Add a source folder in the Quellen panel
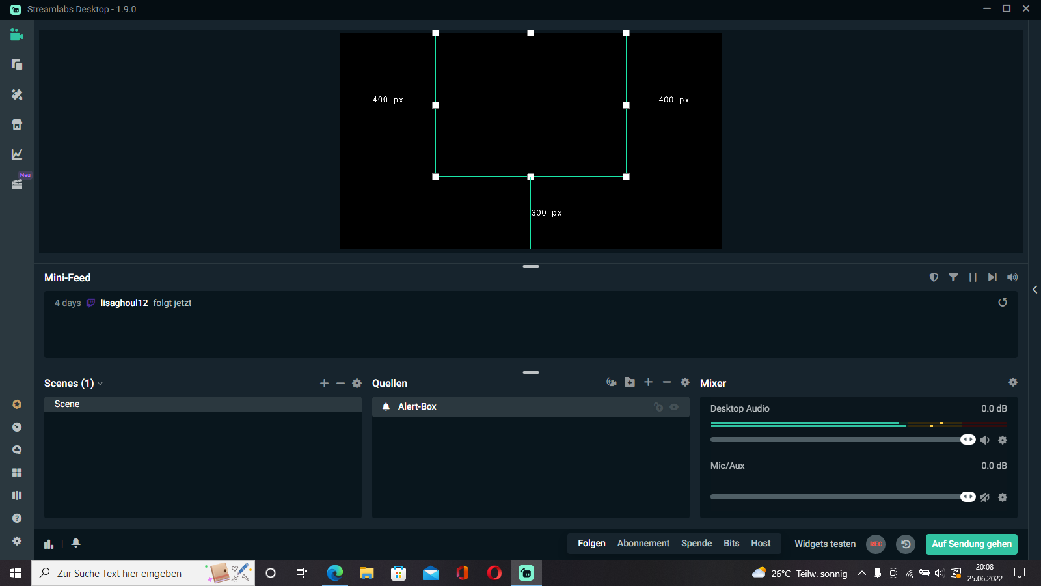Screen dimensions: 1041x586 click(630, 382)
